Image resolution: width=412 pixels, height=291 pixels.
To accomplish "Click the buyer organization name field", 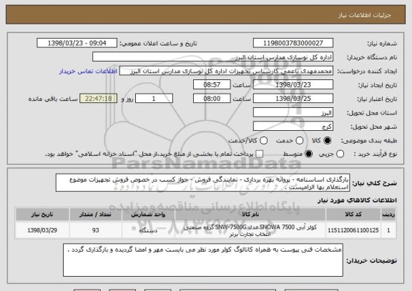I will coord(213,57).
